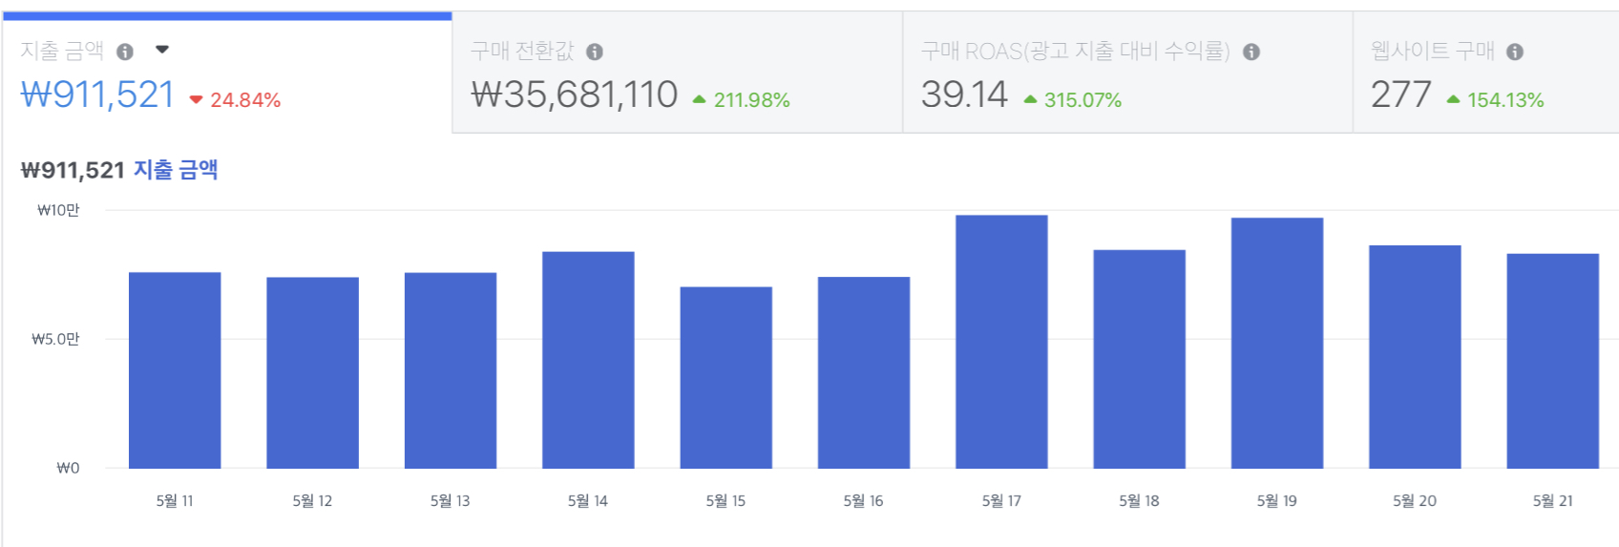Click the 5월 21 date label
This screenshot has height=547, width=1619.
point(1553,500)
